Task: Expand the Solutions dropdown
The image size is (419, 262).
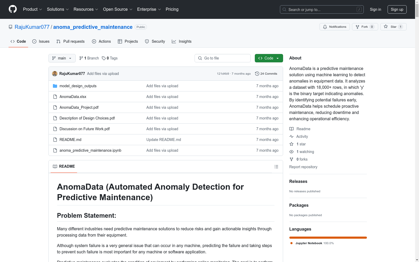Action: 58,9
